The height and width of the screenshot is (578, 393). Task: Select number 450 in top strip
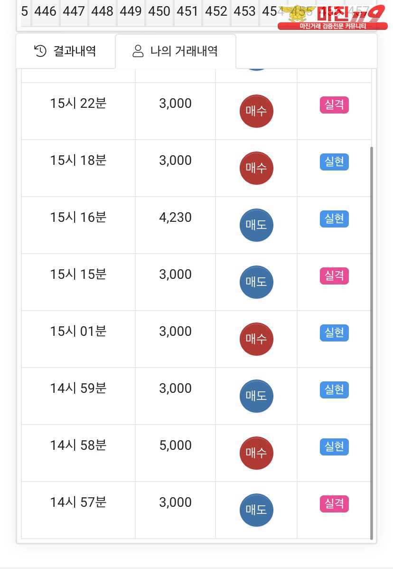pyautogui.click(x=159, y=11)
